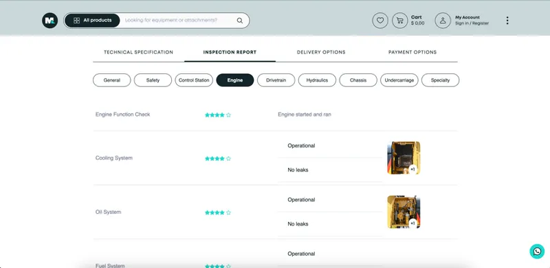The width and height of the screenshot is (550, 268).
Task: Select the Hydraulics category pill
Action: point(317,80)
